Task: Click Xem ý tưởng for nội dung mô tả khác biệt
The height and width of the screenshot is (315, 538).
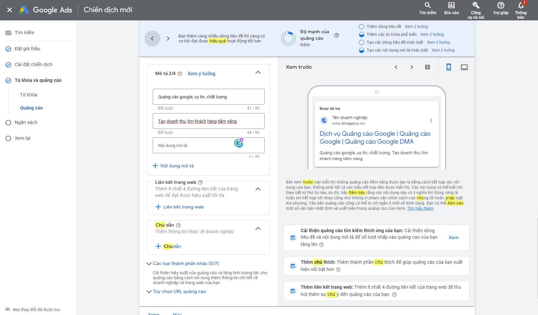Action: pos(443,50)
